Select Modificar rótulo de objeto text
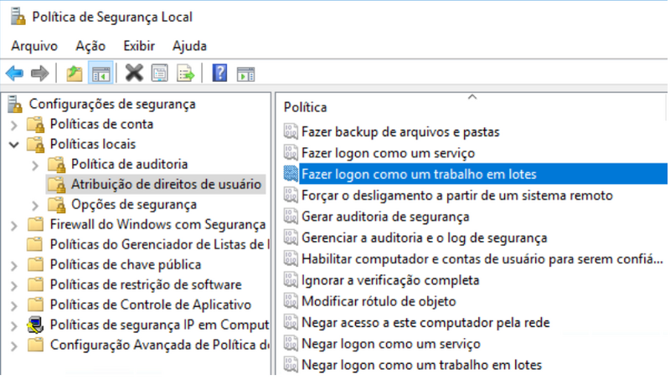This screenshot has height=379, width=670. pos(379,301)
